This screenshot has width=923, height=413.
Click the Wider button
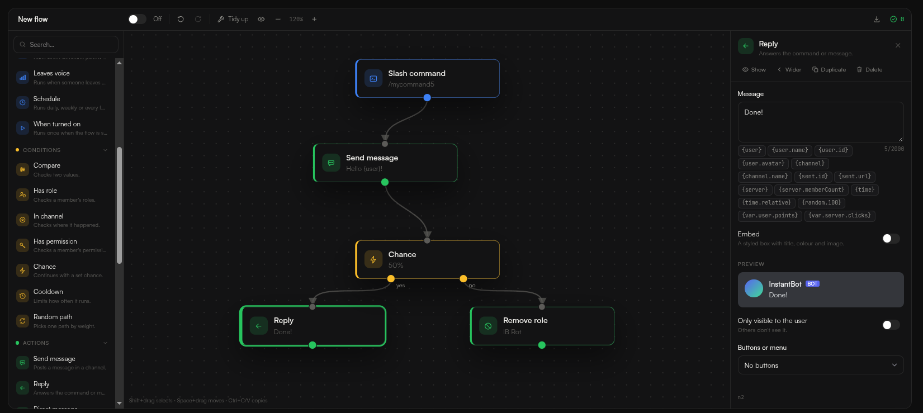[789, 70]
